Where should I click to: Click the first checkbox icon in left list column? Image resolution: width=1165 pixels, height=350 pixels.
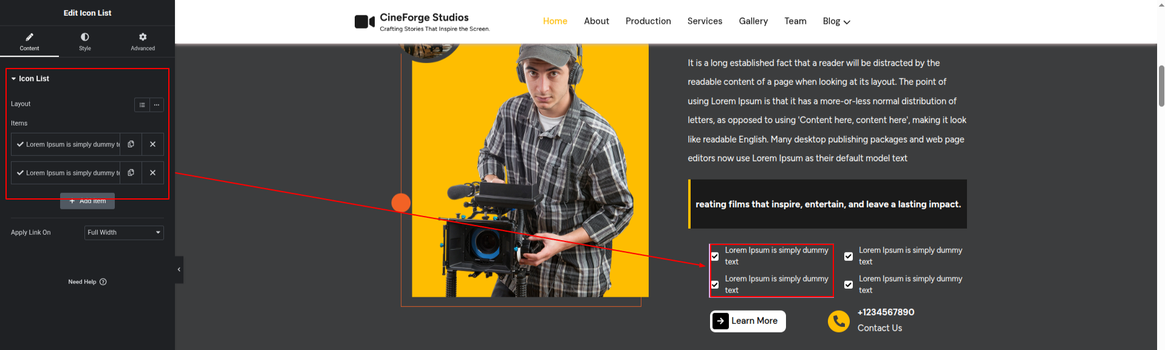pos(715,256)
